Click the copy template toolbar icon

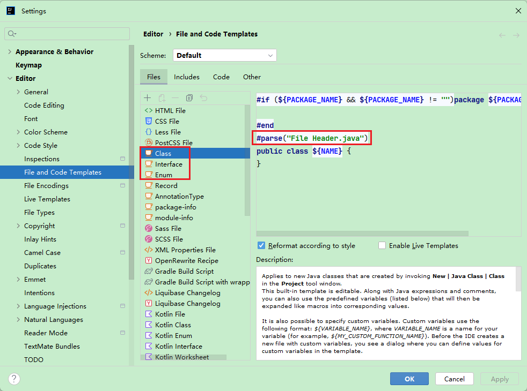pyautogui.click(x=189, y=98)
